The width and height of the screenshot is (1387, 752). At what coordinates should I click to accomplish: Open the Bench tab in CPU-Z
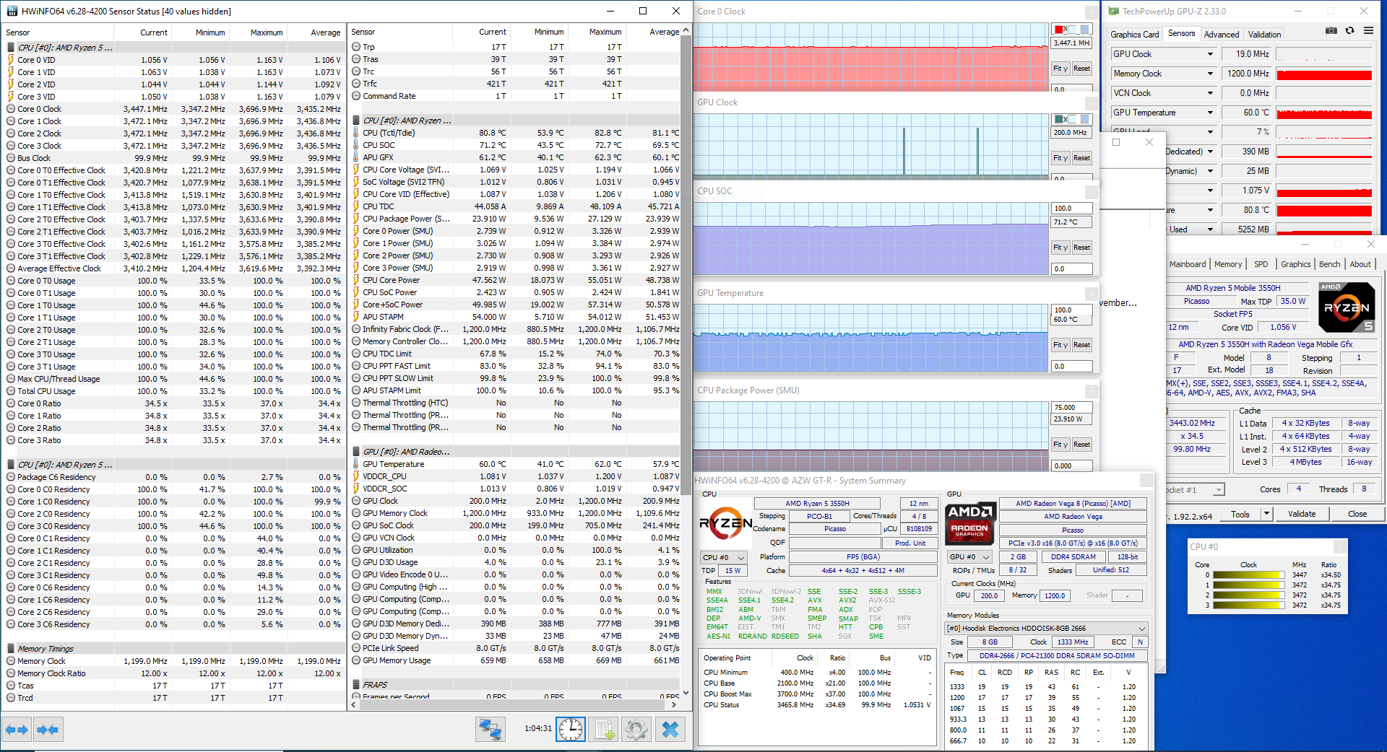pos(1329,264)
